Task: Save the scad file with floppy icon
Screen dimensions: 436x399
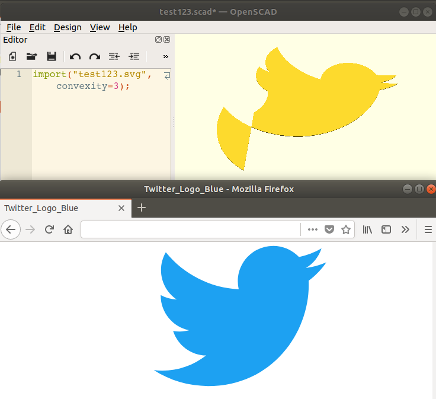Action: coord(52,56)
